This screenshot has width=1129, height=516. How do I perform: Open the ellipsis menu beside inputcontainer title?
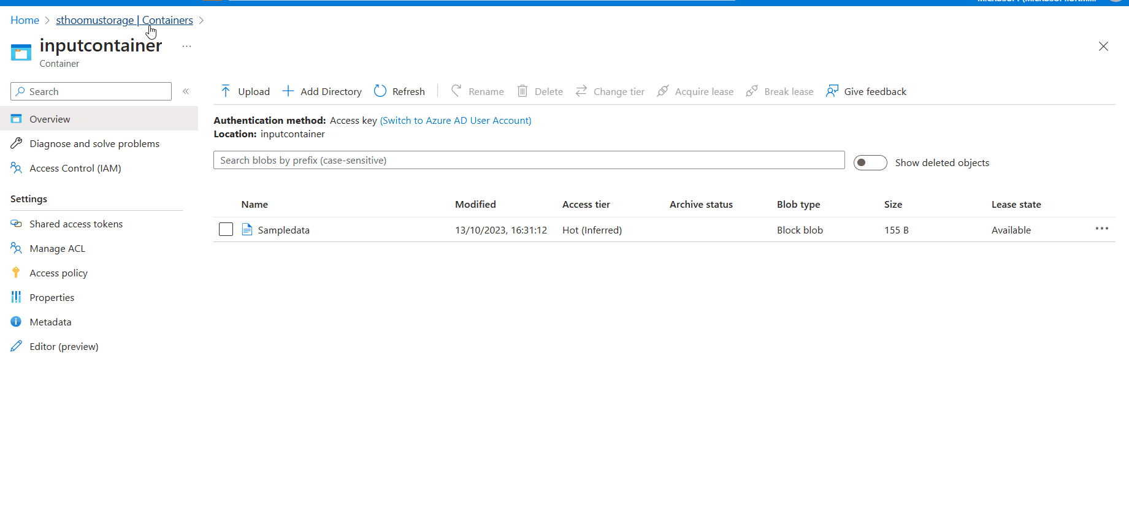[187, 46]
